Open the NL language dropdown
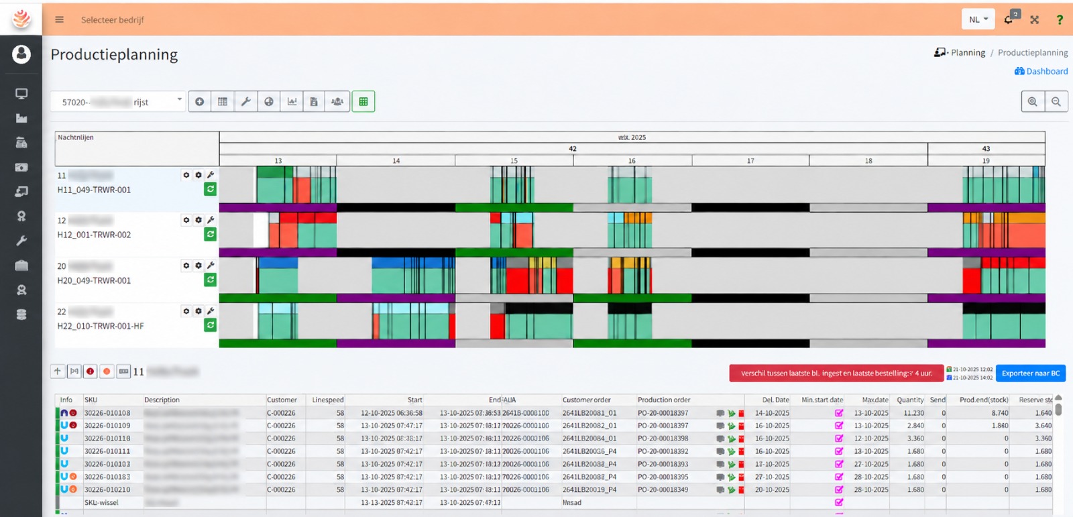The image size is (1073, 517). point(978,19)
